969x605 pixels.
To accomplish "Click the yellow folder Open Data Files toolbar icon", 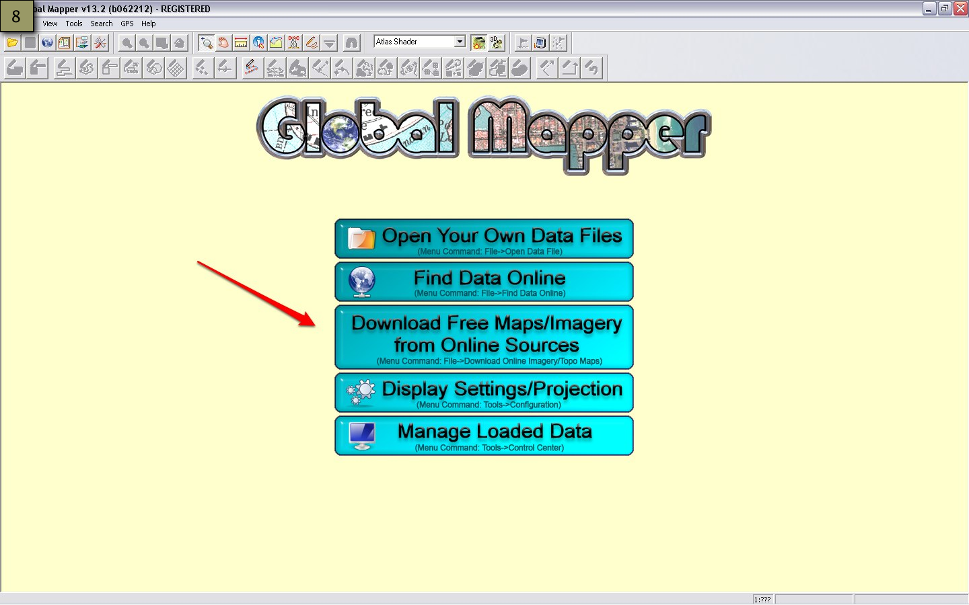I will pos(12,43).
